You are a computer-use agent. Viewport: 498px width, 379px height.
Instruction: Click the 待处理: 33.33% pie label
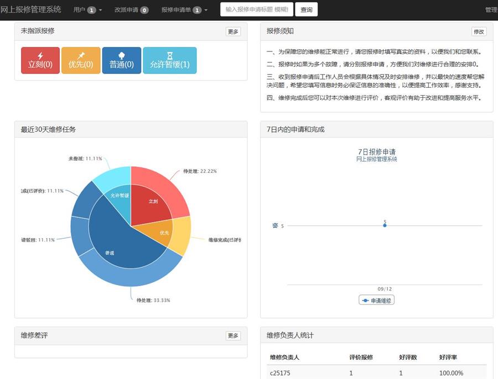(x=153, y=301)
